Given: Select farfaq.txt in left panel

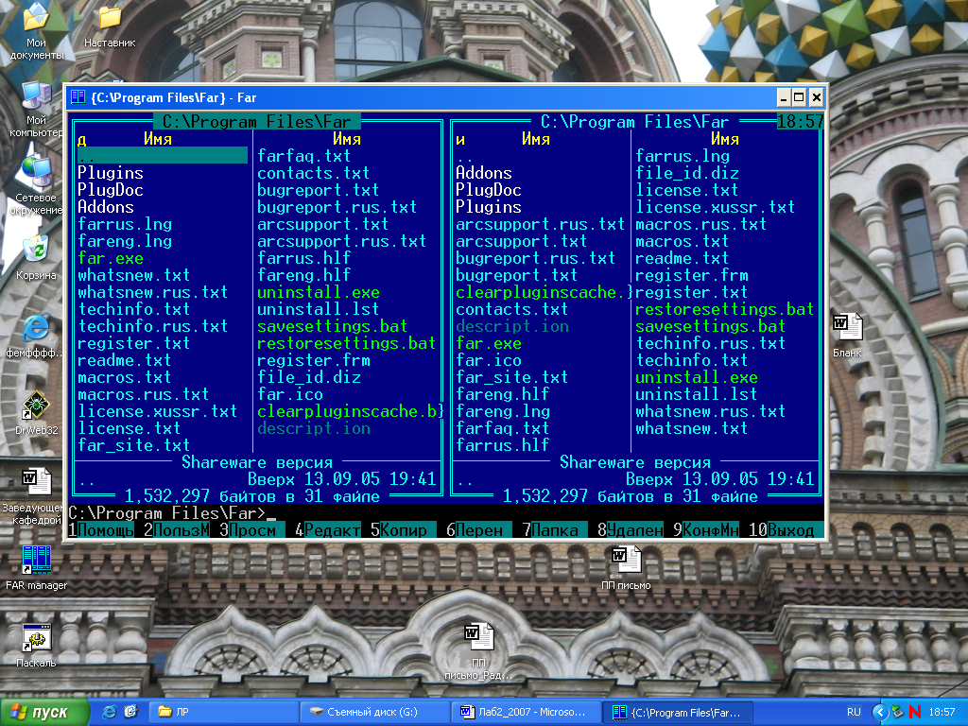Looking at the screenshot, I should 303,156.
